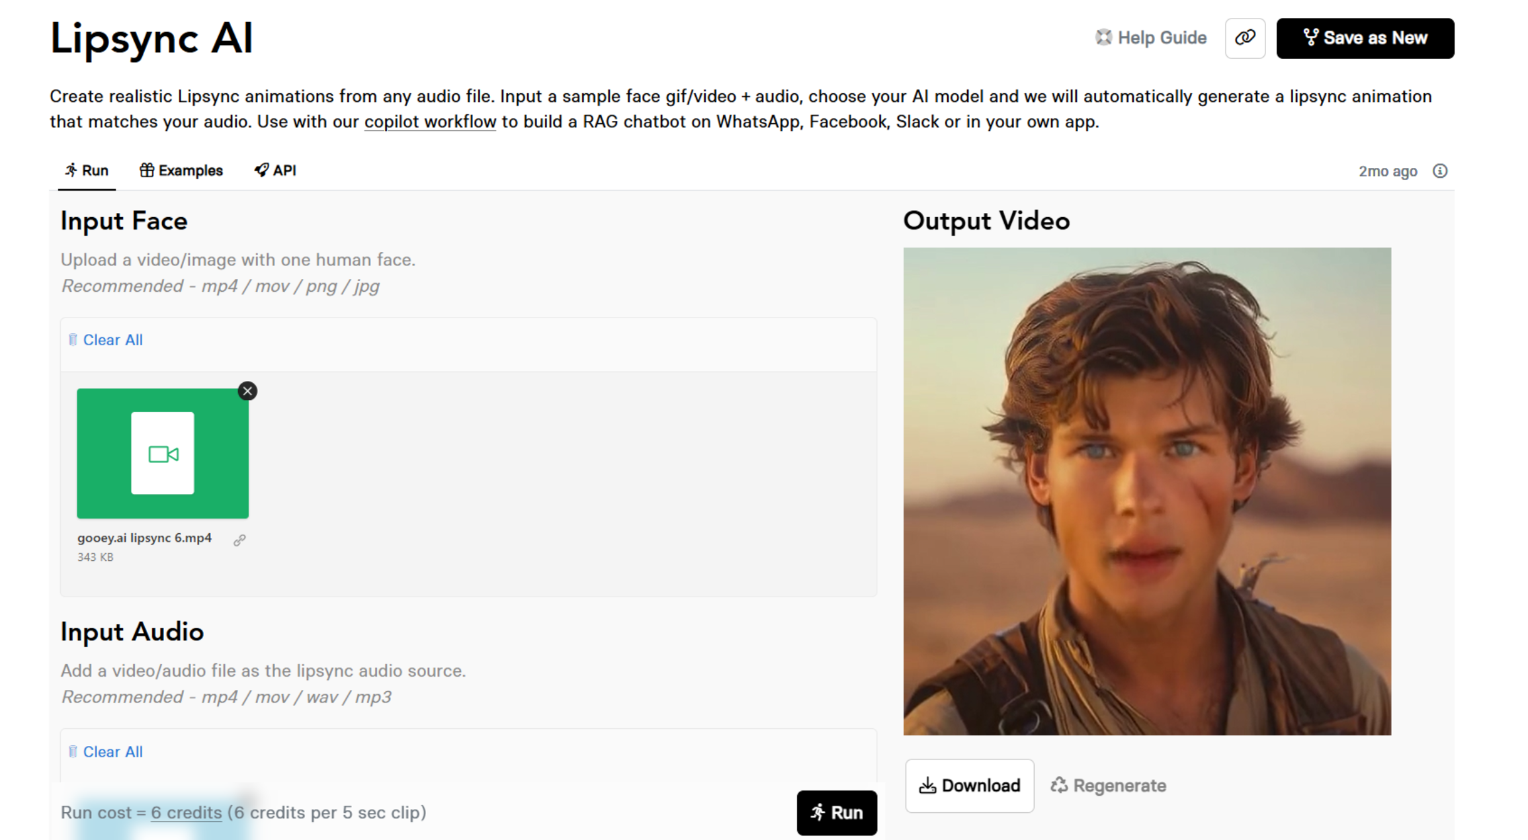Viewport: 1528px width, 840px height.
Task: Click the copy link icon button
Action: point(1244,38)
